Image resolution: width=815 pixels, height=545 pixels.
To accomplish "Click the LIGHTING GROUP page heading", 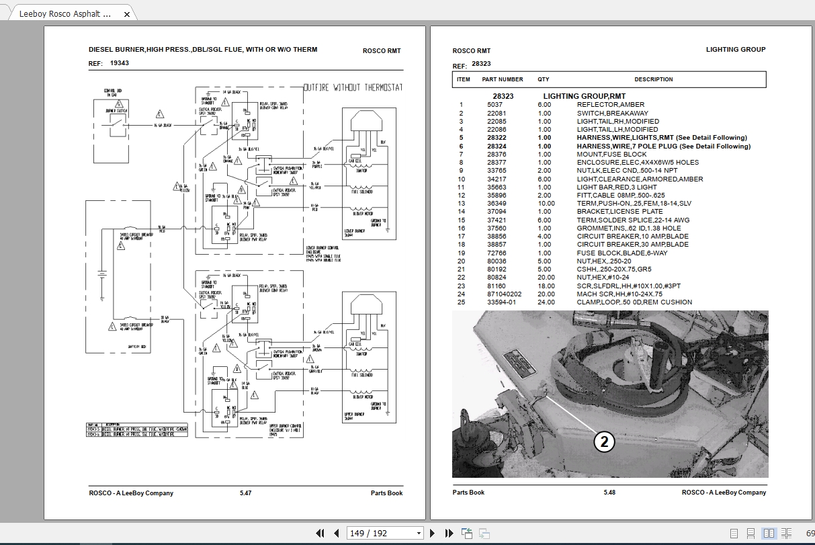I will (736, 49).
